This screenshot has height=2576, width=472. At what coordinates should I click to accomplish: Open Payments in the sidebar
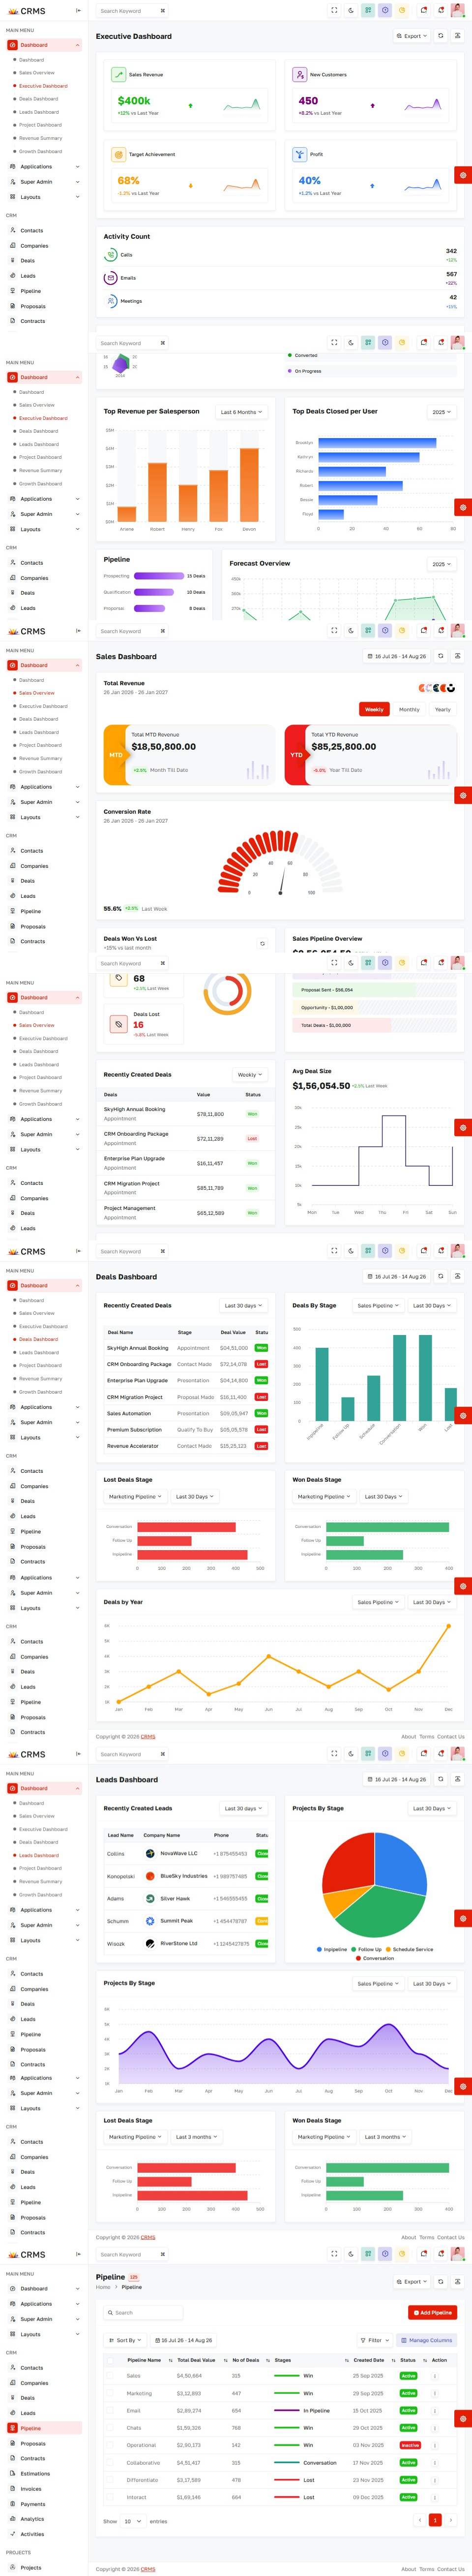point(33,2504)
